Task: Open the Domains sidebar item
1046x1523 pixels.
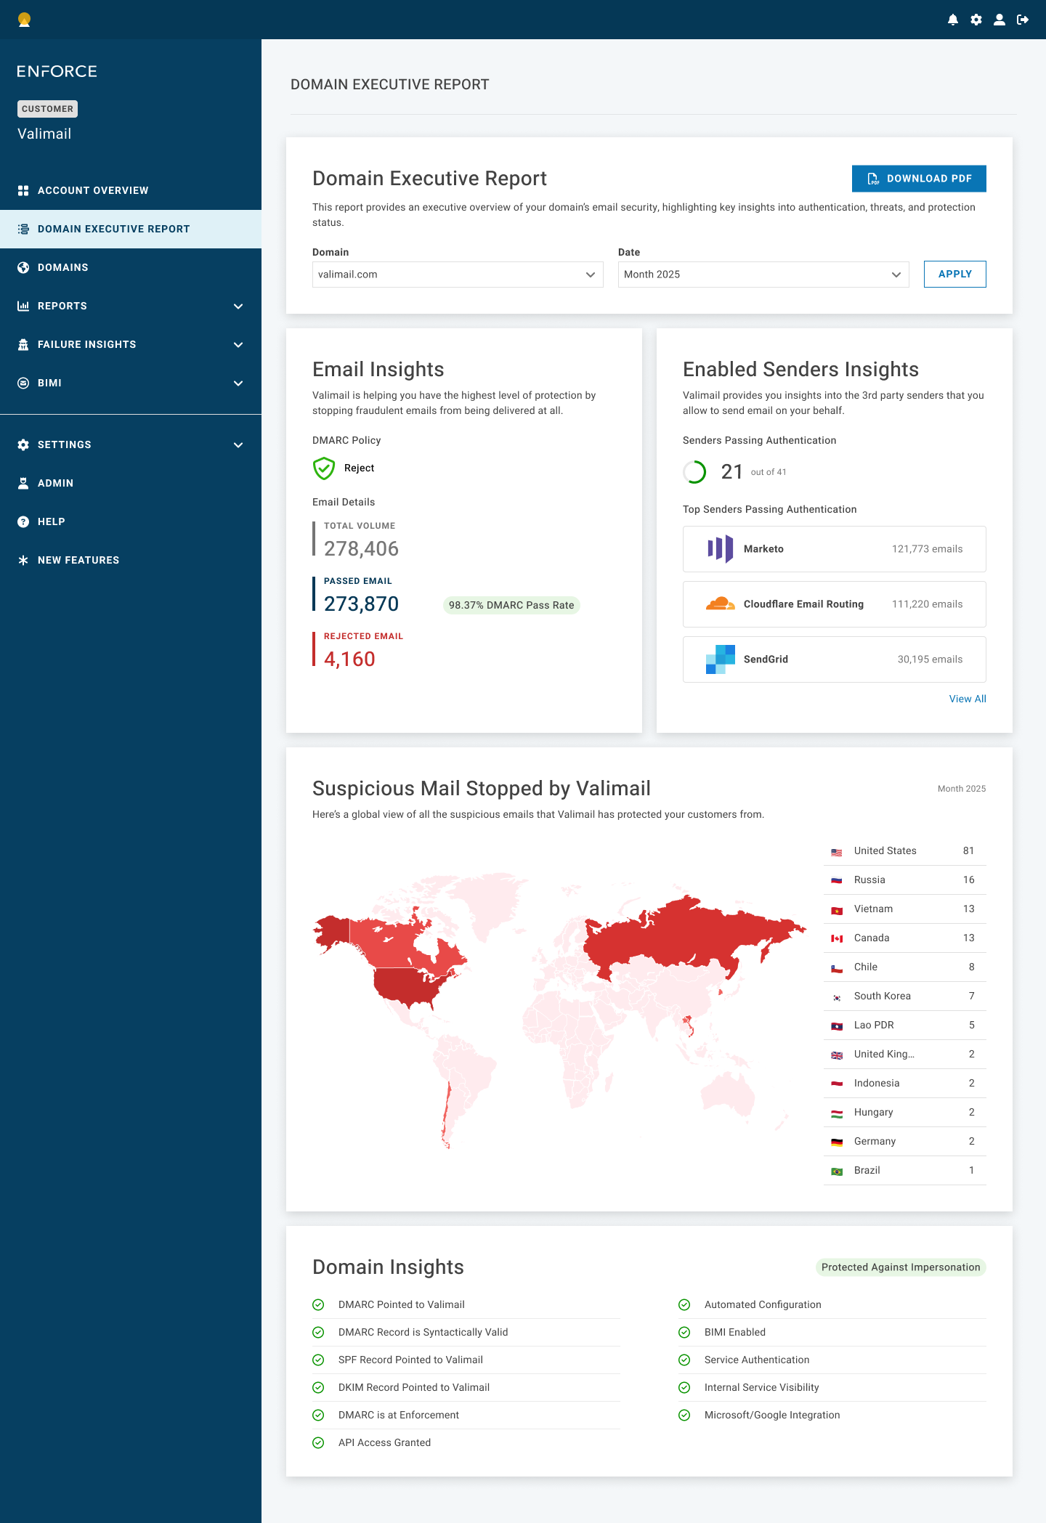Action: [63, 268]
